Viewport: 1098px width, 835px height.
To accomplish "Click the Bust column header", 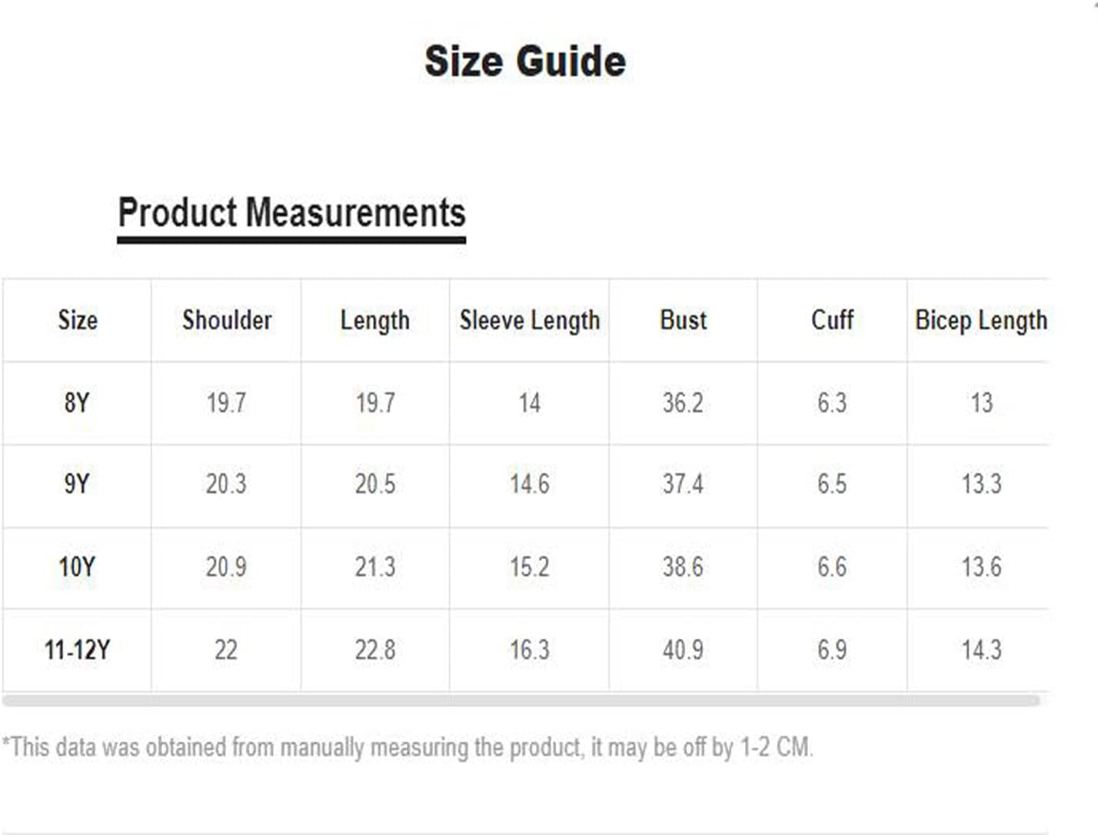I will coord(683,320).
